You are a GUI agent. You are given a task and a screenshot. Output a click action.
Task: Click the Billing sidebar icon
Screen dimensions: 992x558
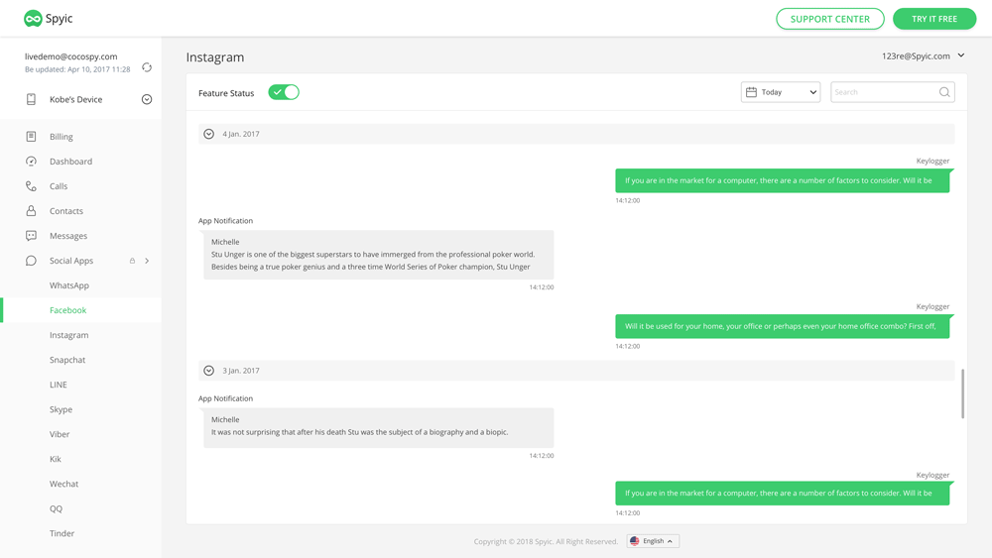31,137
